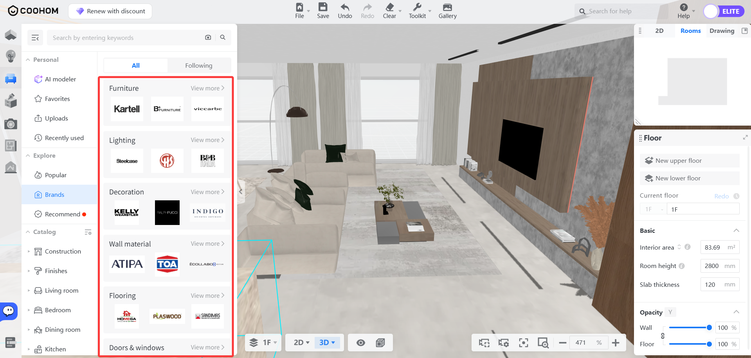Click the Room height input field
The image size is (751, 358).
720,266
